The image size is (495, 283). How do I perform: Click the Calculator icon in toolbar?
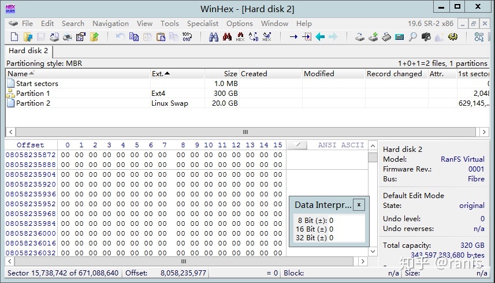pyautogui.click(x=399, y=37)
